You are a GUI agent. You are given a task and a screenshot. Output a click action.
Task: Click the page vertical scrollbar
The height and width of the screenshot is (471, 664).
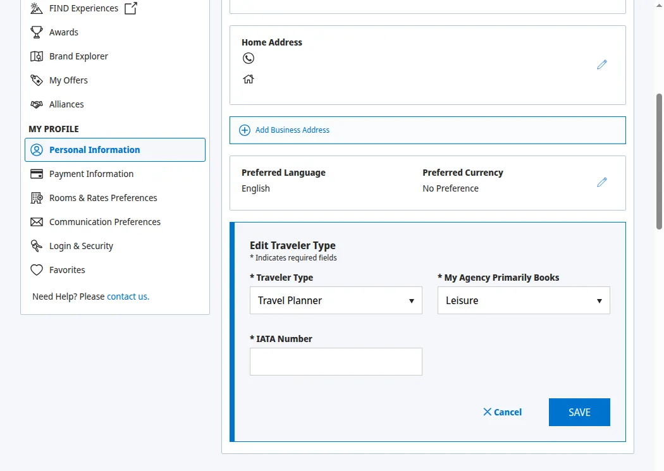coord(659,162)
